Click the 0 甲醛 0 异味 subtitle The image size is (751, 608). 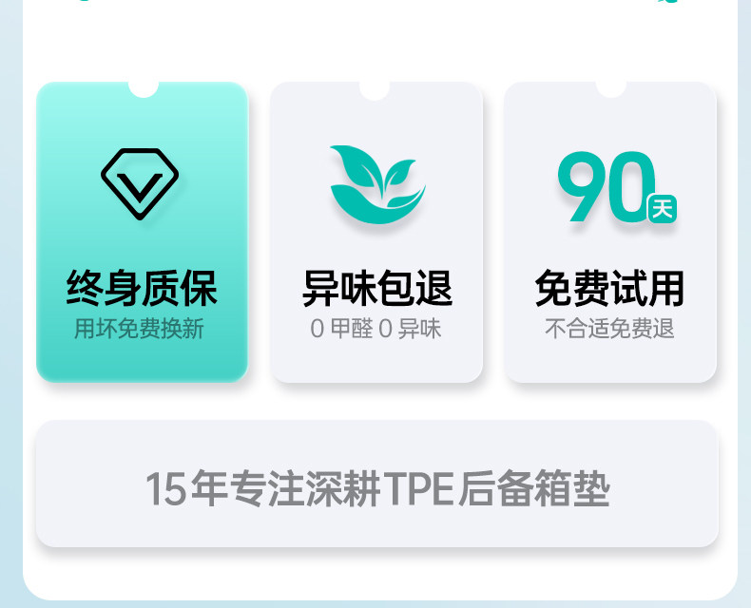tap(376, 329)
